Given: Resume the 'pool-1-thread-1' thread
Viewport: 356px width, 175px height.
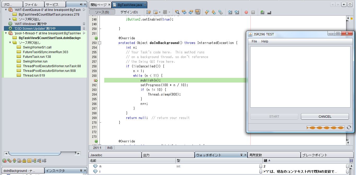Looking at the screenshot, I should click(x=84, y=33).
